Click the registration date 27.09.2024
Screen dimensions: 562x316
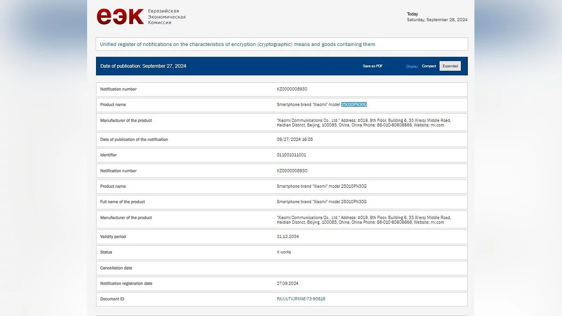tap(288, 283)
